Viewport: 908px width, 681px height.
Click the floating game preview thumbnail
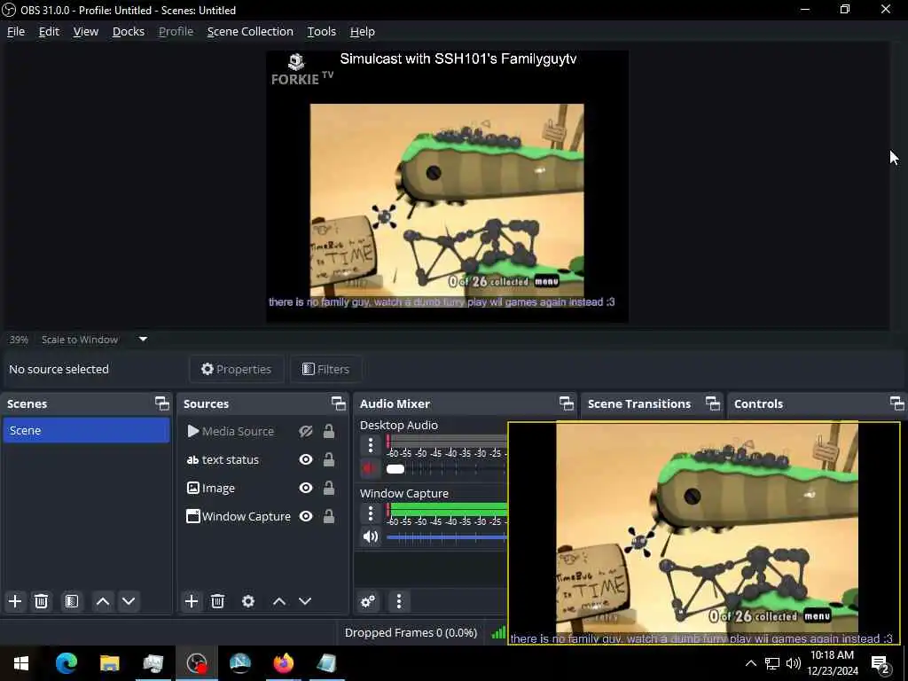[704, 533]
